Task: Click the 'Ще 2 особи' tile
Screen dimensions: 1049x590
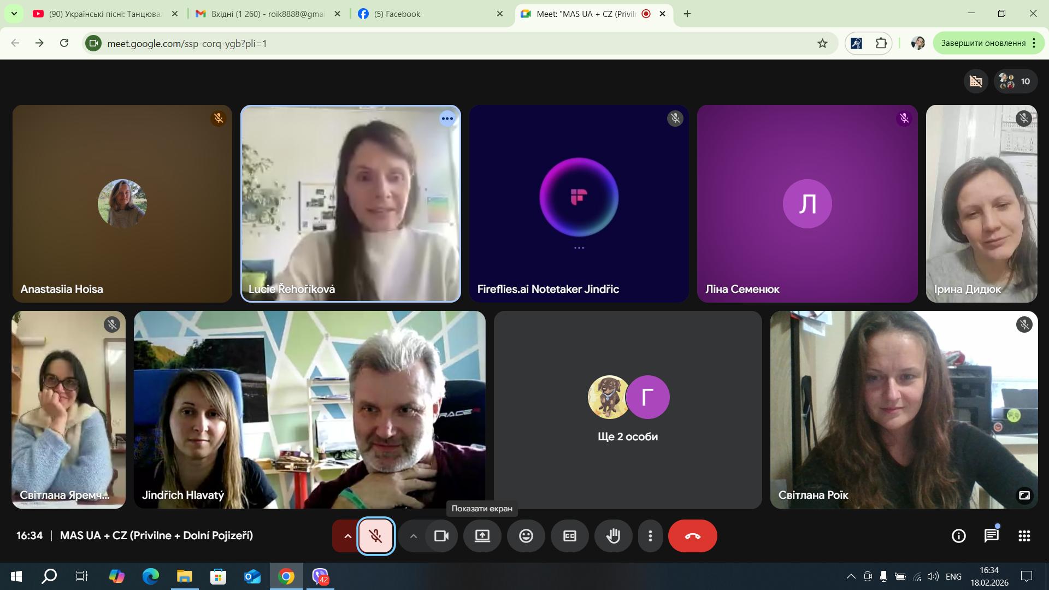Action: (627, 410)
